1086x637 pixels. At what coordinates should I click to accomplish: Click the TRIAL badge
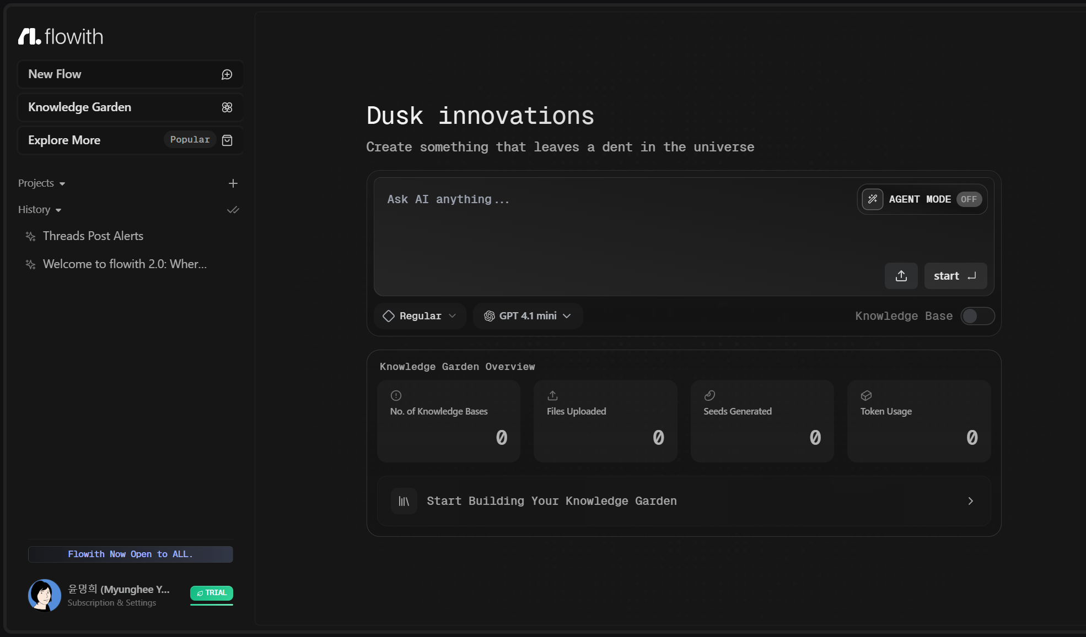point(212,593)
